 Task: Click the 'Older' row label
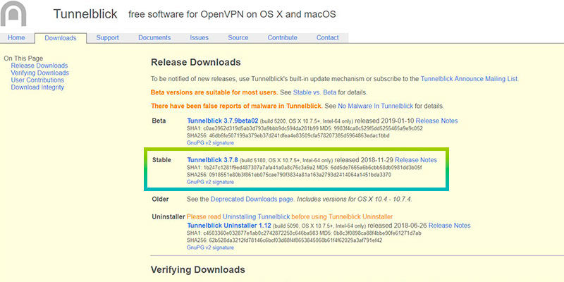click(x=161, y=199)
